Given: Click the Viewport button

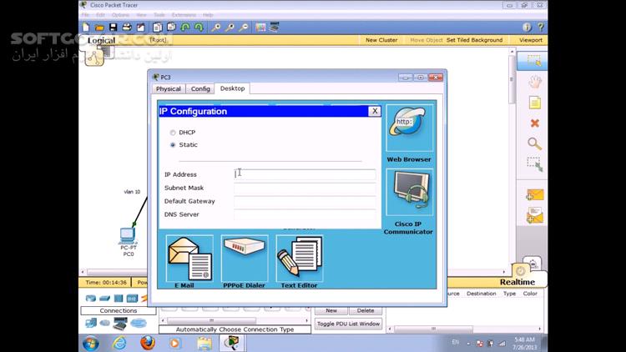Looking at the screenshot, I should click(x=531, y=40).
